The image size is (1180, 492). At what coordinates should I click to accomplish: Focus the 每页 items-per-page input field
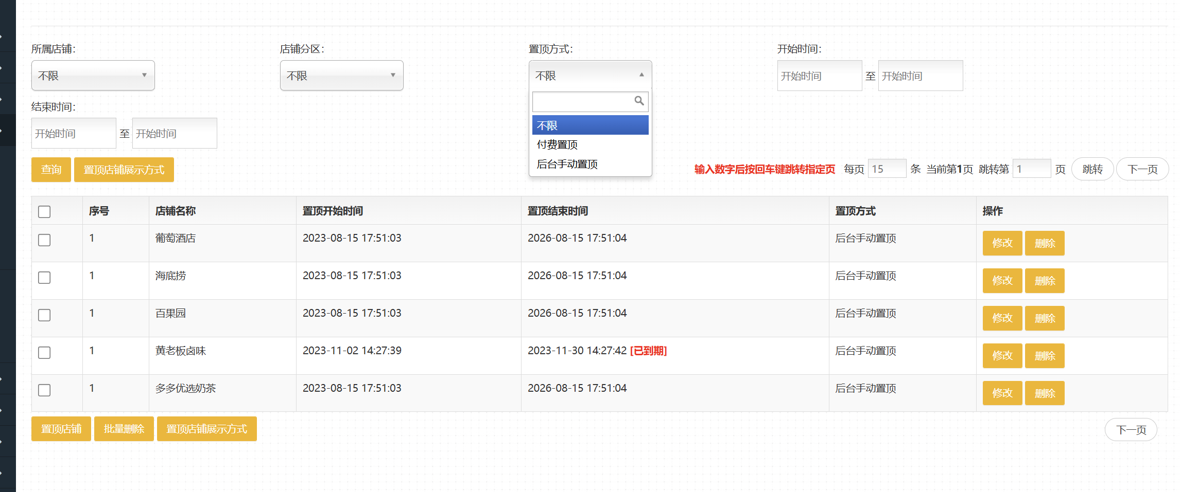pos(887,169)
